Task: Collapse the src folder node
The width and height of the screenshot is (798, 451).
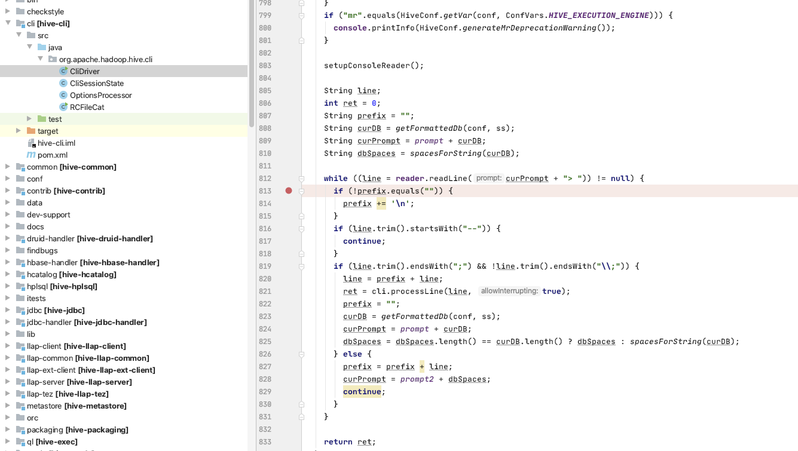Action: tap(19, 35)
